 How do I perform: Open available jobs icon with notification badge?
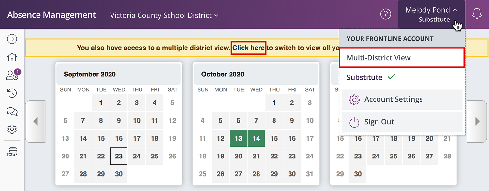(13, 75)
